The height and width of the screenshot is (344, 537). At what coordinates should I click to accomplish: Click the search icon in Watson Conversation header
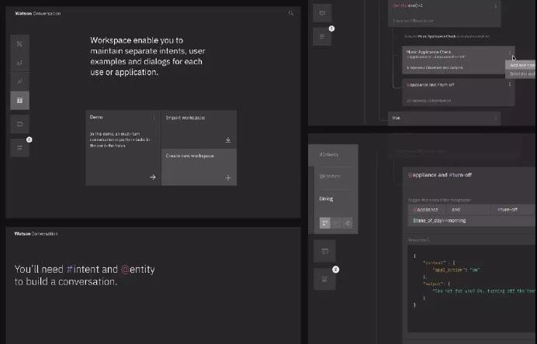(x=291, y=13)
